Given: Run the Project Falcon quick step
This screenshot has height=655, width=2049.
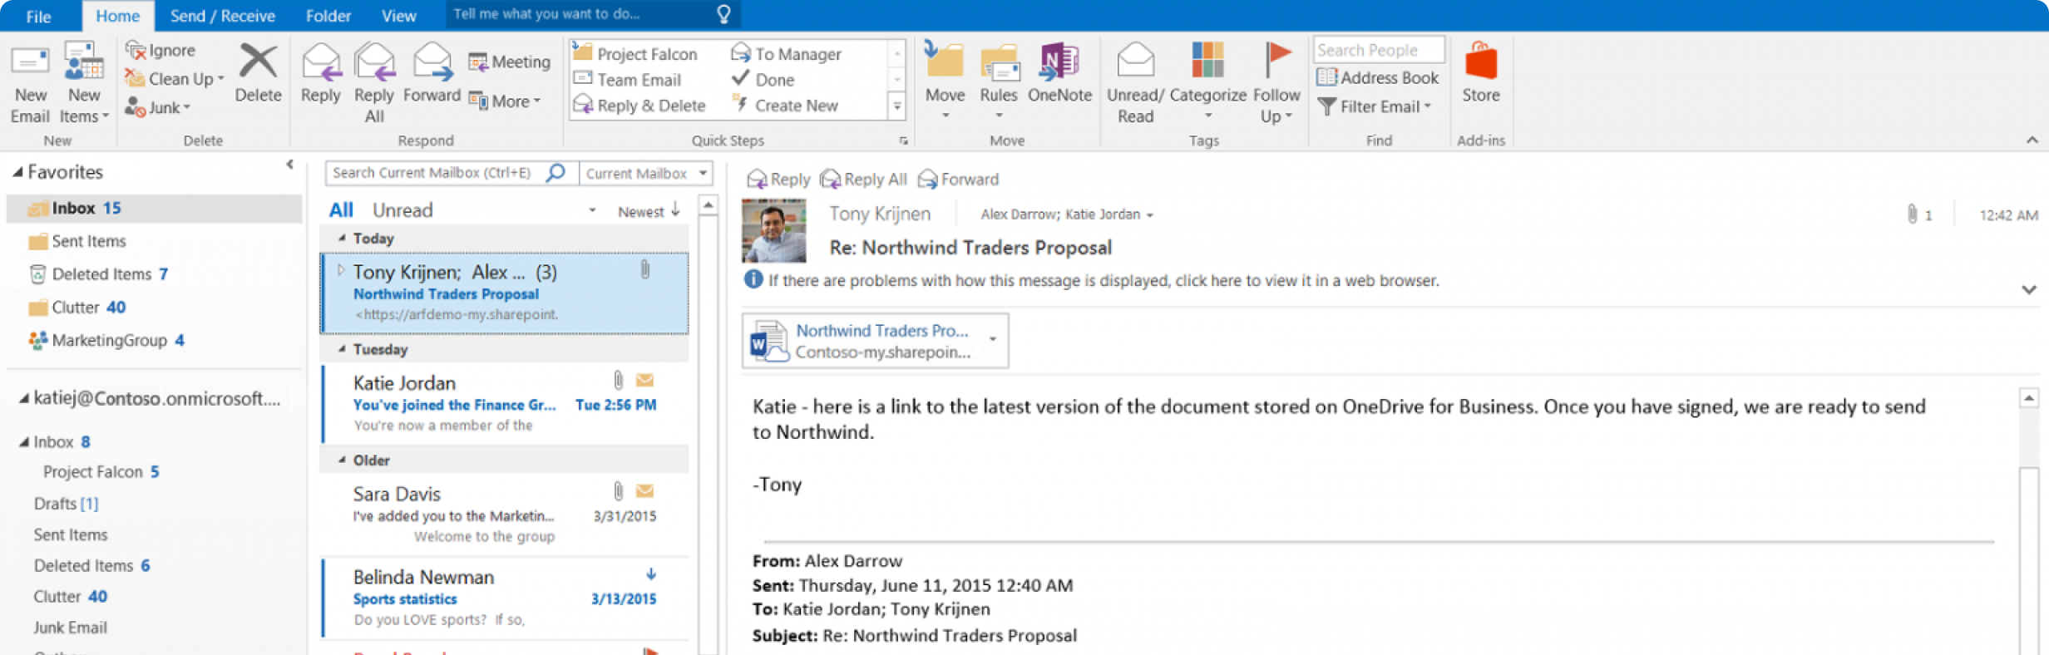Looking at the screenshot, I should pos(636,54).
